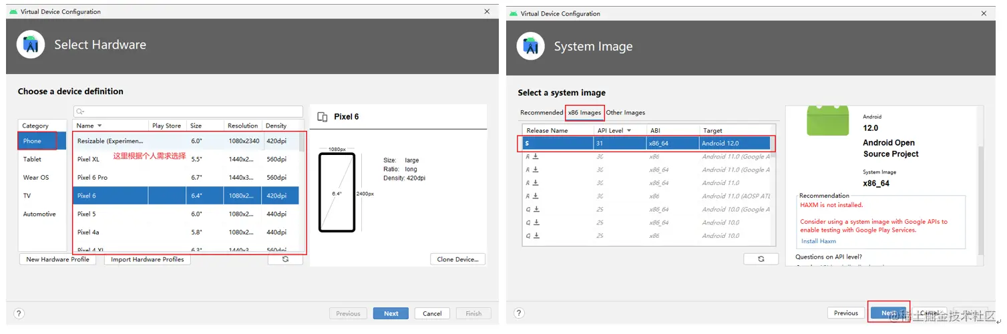The image size is (1007, 334).
Task: Sort system images by API Level header
Action: point(620,130)
